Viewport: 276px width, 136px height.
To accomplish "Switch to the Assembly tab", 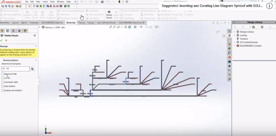I will [x=5, y=23].
